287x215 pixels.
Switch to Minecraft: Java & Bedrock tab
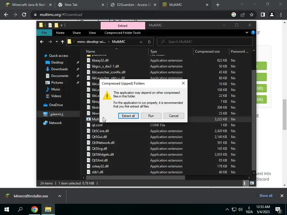click(29, 5)
